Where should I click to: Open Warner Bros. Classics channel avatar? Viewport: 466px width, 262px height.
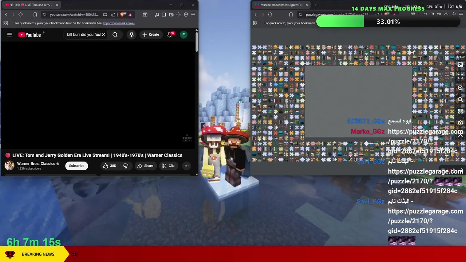pos(9,166)
